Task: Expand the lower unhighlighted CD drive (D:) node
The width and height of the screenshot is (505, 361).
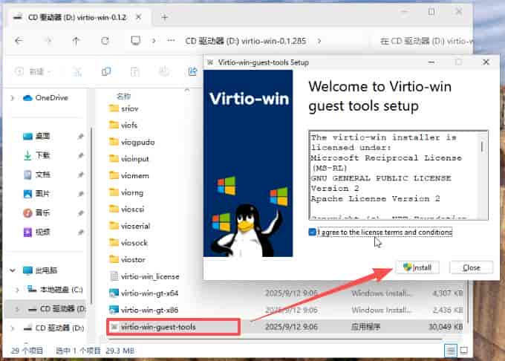Action: (12, 328)
